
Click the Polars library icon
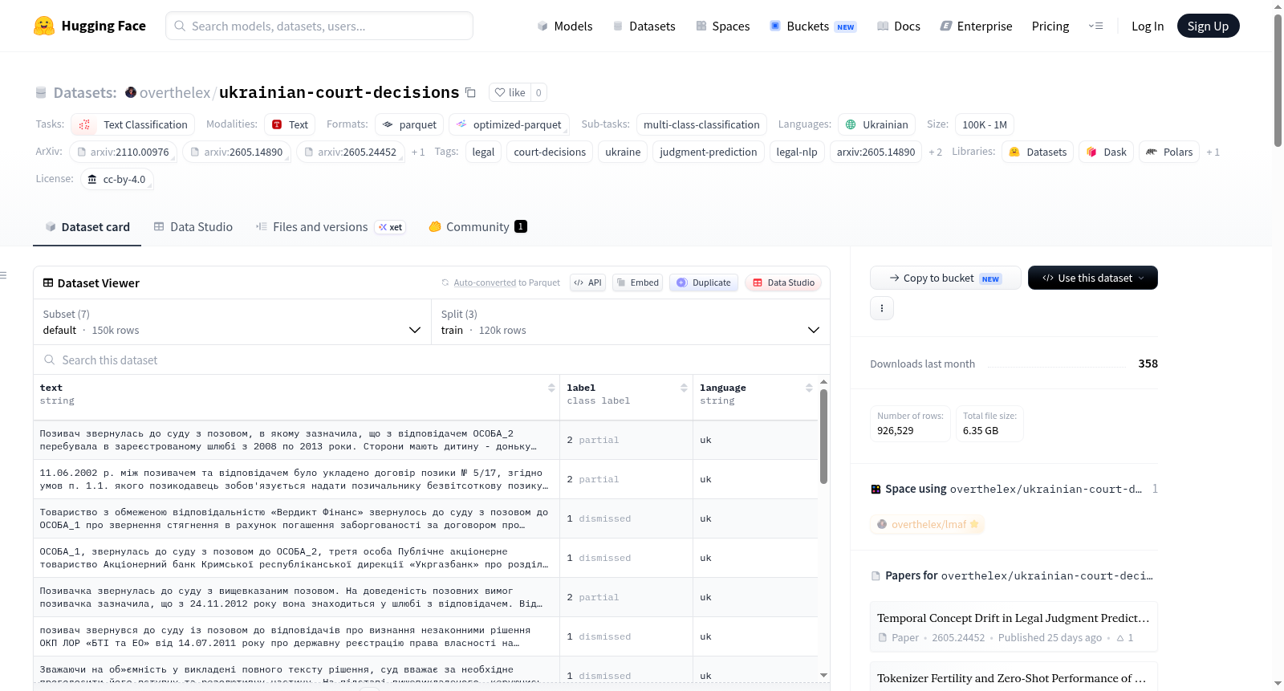tap(1152, 152)
